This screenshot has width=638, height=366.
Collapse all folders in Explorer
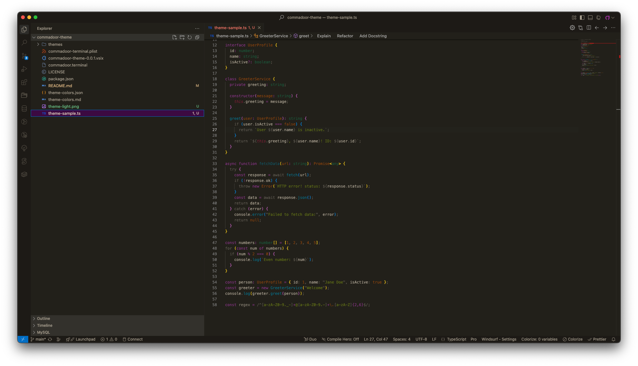click(197, 37)
